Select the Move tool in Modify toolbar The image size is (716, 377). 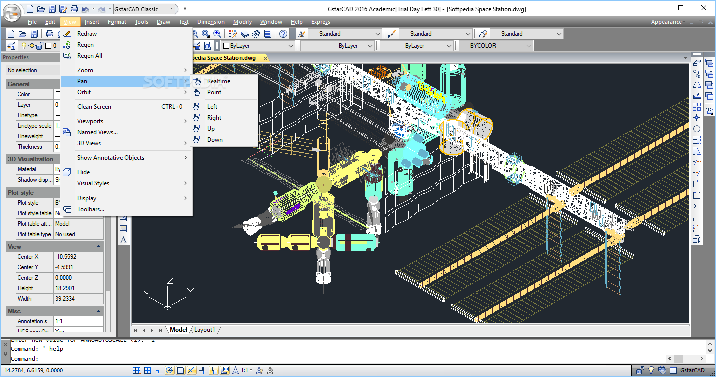point(696,118)
